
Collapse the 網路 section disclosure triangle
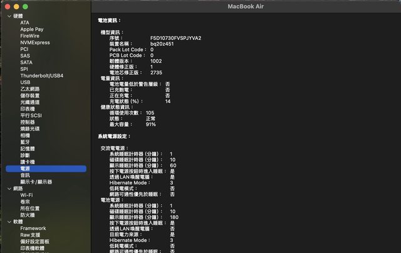click(x=9, y=188)
